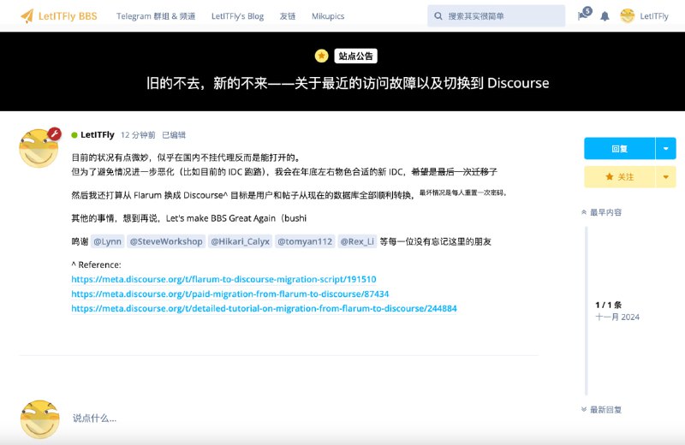Focus the 搜索其实很简单 search field
Screen dimensions: 685x445
click(497, 16)
